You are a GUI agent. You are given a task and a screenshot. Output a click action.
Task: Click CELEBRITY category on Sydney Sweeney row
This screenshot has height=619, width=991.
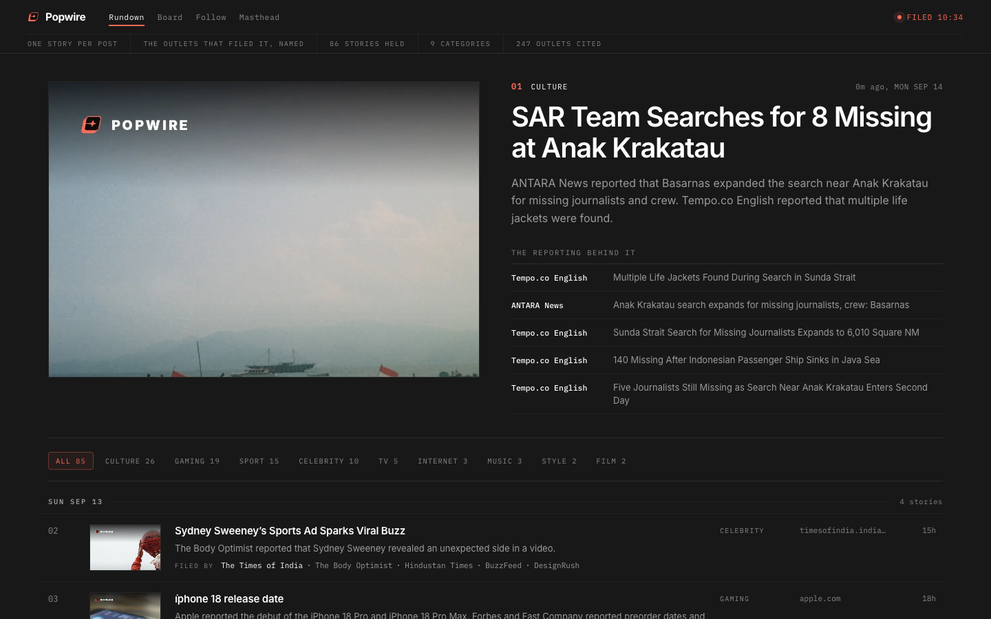742,530
